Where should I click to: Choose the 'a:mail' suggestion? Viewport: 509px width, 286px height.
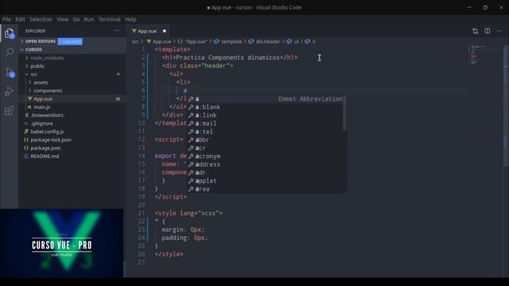[x=266, y=124]
